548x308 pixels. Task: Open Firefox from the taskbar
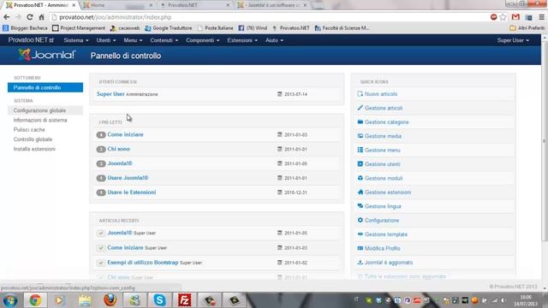110,300
